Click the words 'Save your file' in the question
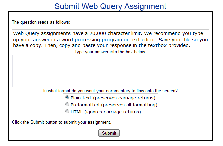This screenshot has height=146, width=223. coord(174,40)
